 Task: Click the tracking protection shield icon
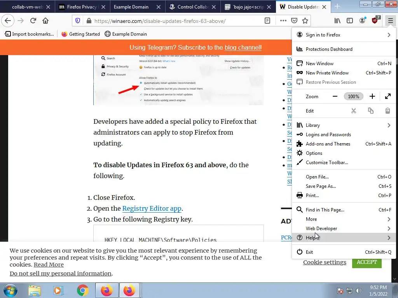[78, 21]
